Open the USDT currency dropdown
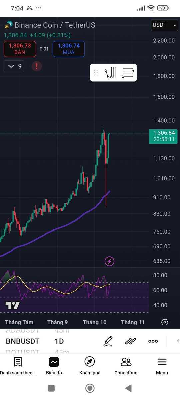Image resolution: width=180 pixels, height=400 pixels. pyautogui.click(x=164, y=25)
